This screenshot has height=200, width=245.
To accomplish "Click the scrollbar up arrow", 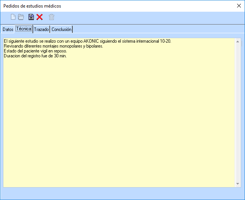I will click(237, 42).
